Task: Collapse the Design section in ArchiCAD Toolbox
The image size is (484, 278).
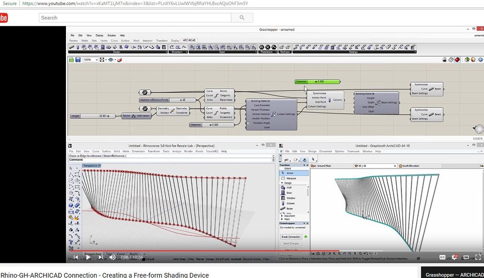Action: click(x=282, y=183)
